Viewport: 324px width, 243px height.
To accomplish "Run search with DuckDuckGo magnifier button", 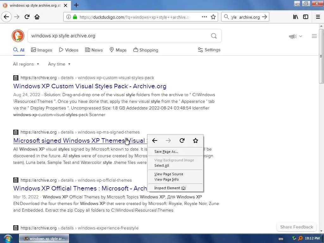I will (x=214, y=36).
